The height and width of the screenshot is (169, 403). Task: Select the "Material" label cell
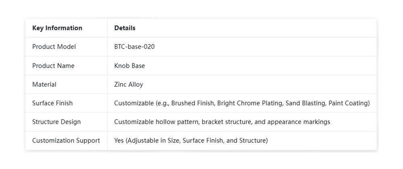[44, 84]
